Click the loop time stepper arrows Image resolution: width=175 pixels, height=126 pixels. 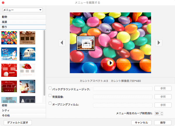click(162, 113)
